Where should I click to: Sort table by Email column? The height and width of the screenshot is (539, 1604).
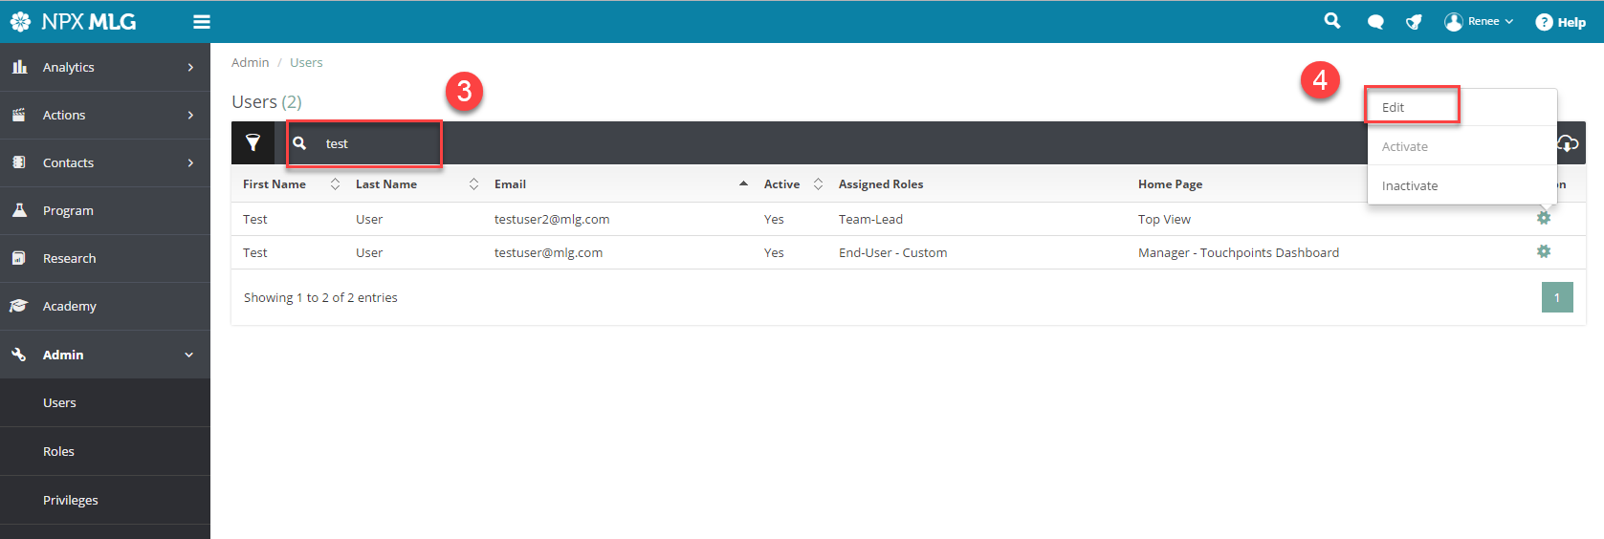click(x=510, y=184)
